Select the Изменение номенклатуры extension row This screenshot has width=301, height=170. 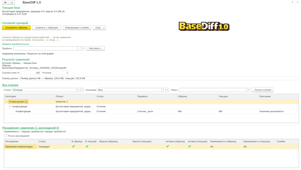tap(151, 147)
